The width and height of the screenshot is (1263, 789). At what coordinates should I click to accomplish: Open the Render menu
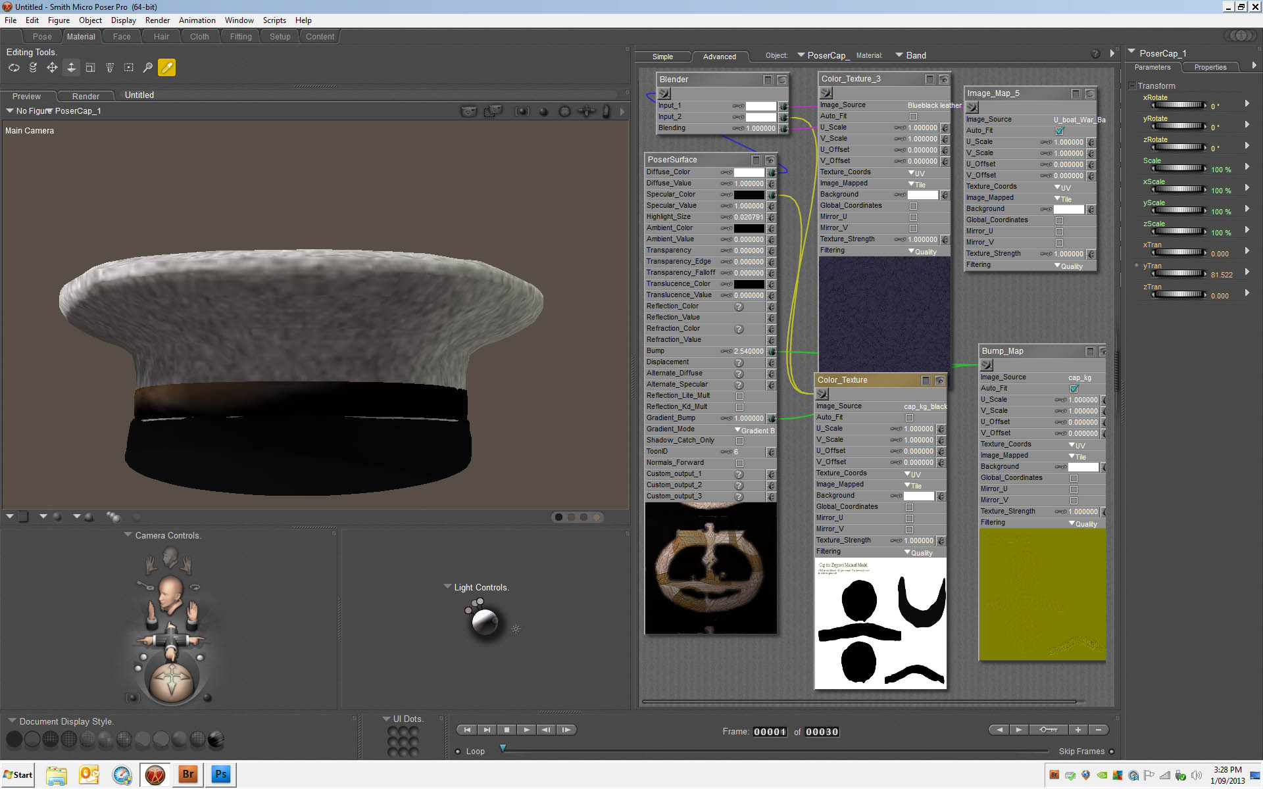tap(157, 20)
